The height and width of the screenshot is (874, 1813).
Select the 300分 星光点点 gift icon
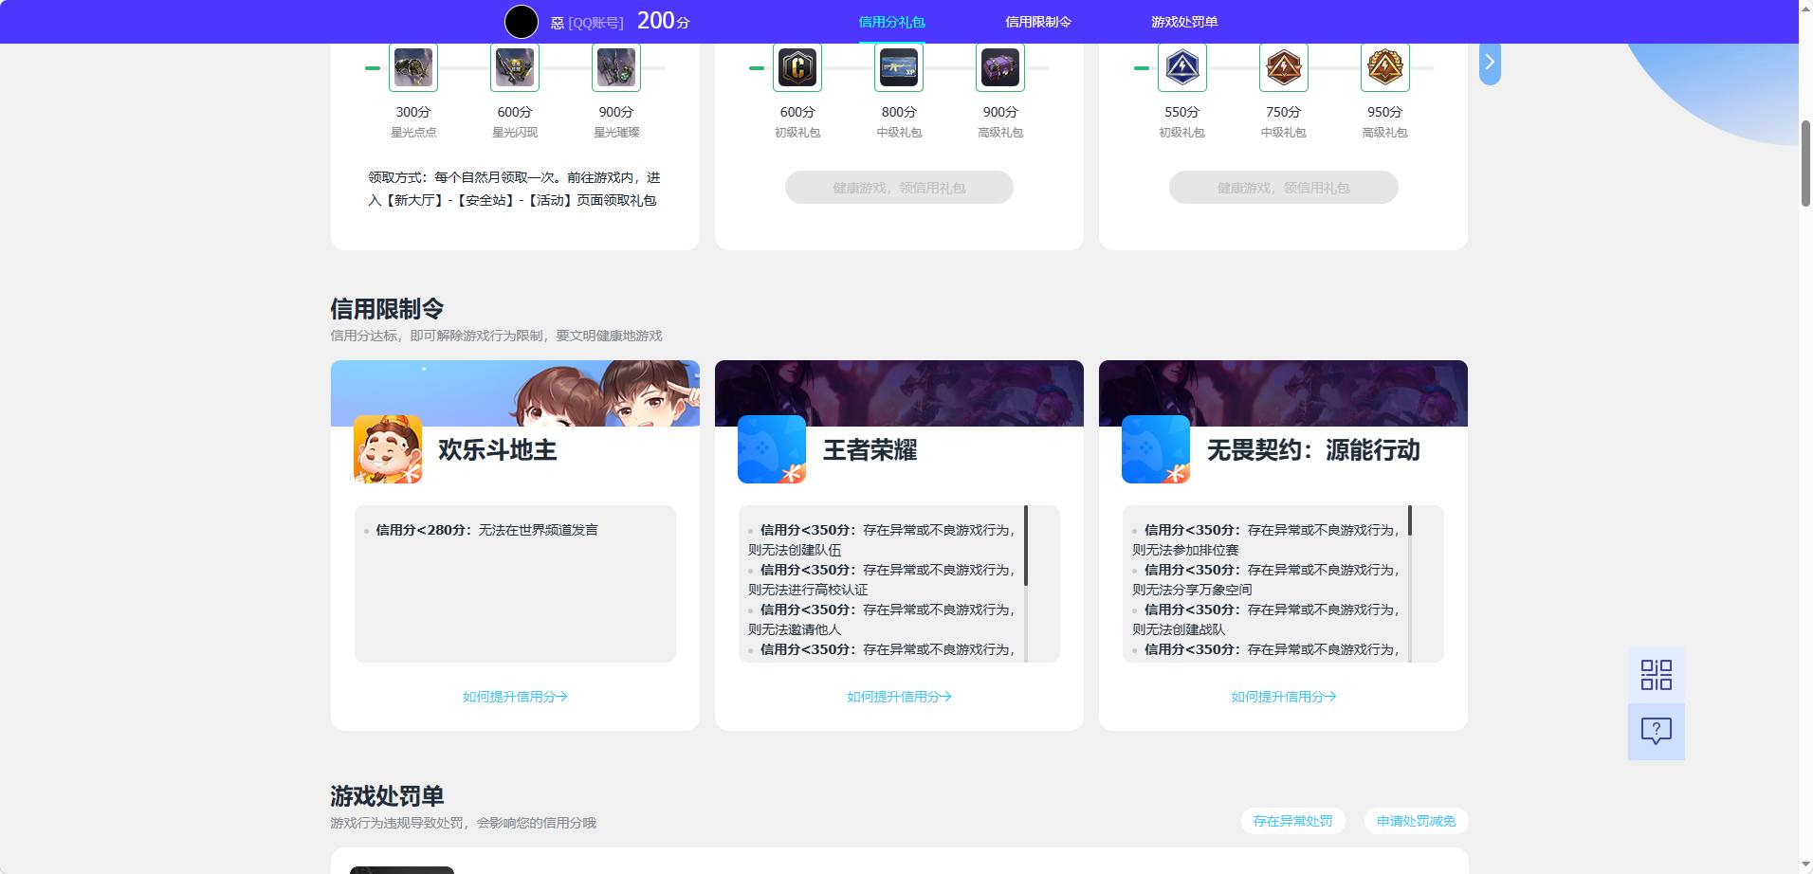(x=413, y=67)
